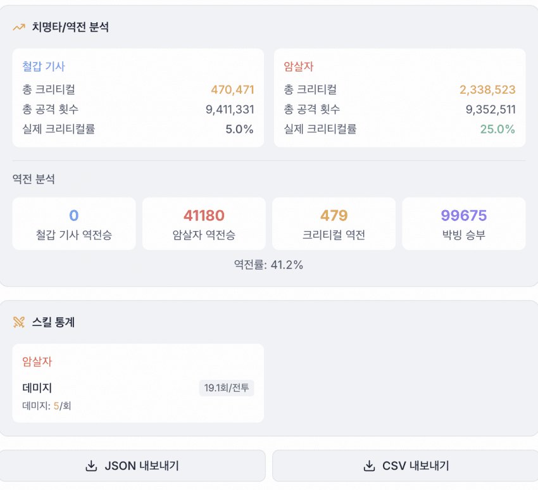Click the 철갑 기사 총 크리티컬 value 470,471

[232, 90]
